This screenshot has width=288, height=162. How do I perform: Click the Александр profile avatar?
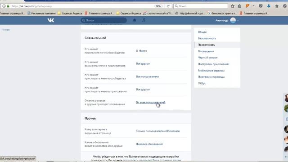233,20
